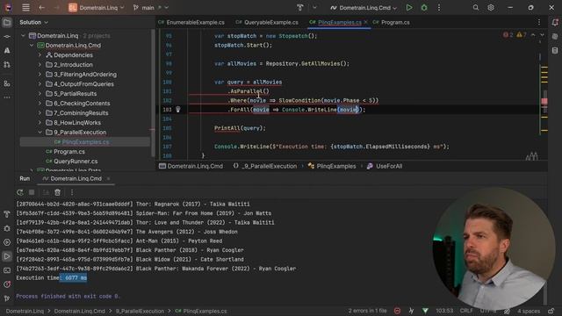Expand the 3_FilteringAndOrdering folder
562x316 pixels.
(x=40, y=75)
